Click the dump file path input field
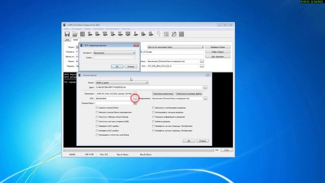 (149, 87)
